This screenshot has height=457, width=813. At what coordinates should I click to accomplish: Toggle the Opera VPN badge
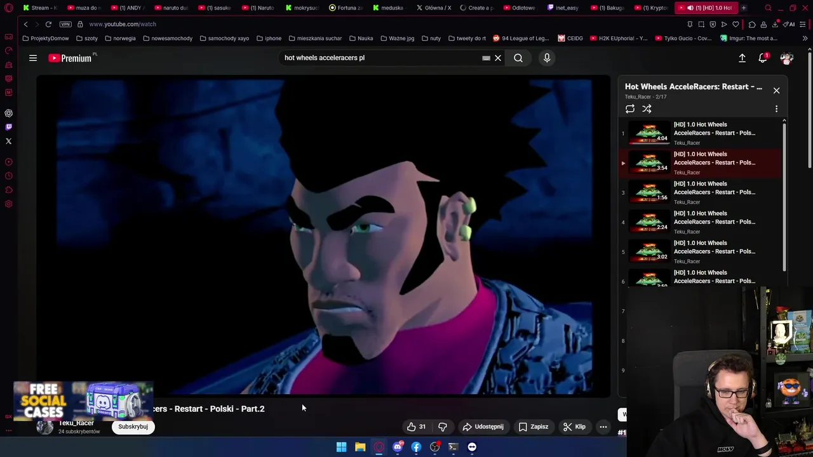[65, 24]
